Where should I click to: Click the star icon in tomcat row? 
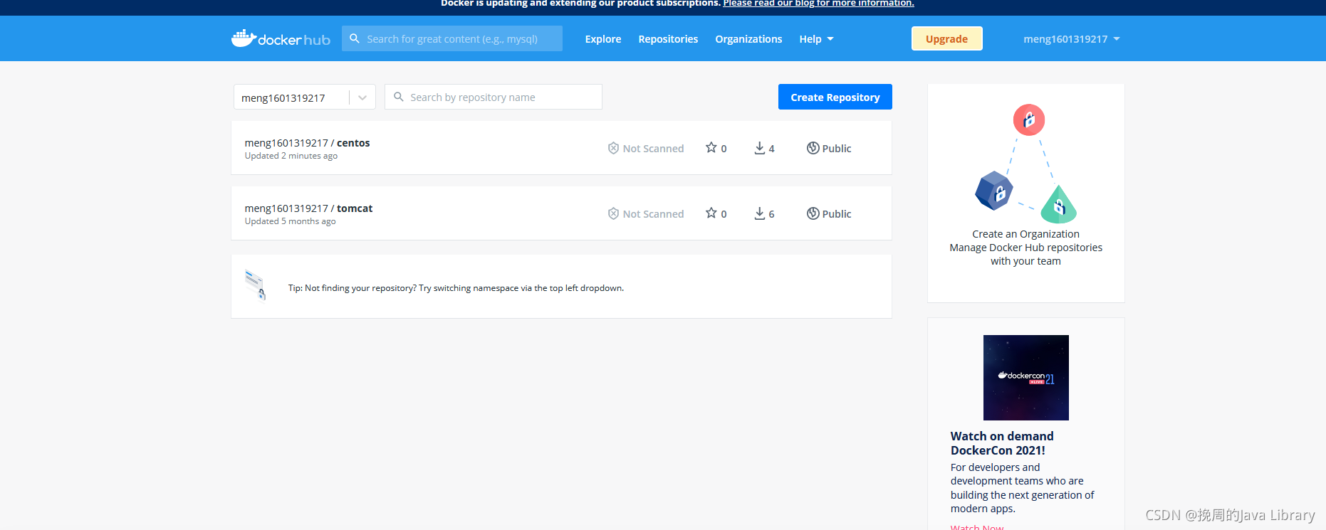coord(711,213)
